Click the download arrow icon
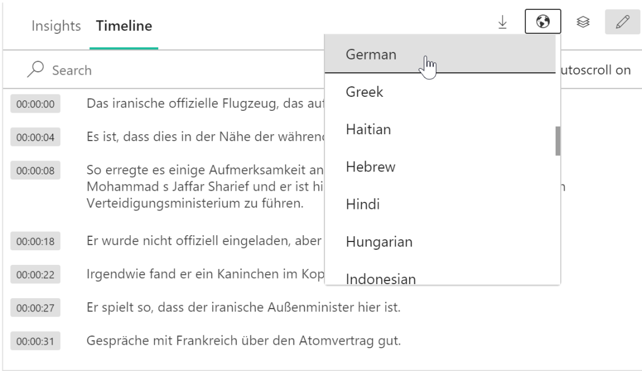Image resolution: width=642 pixels, height=371 pixels. [503, 22]
